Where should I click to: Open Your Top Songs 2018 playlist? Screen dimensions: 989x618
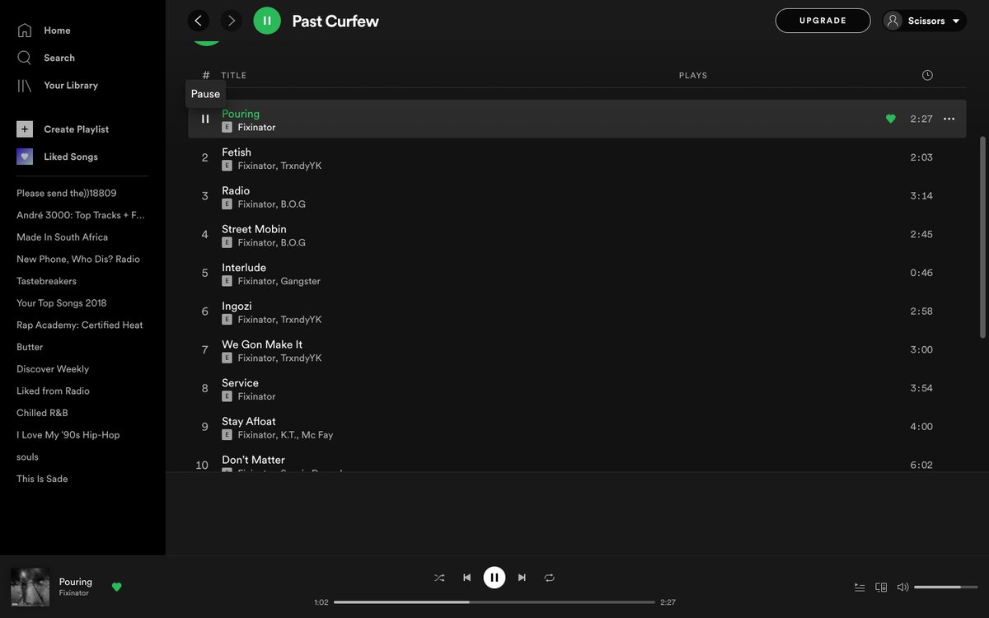pos(62,303)
